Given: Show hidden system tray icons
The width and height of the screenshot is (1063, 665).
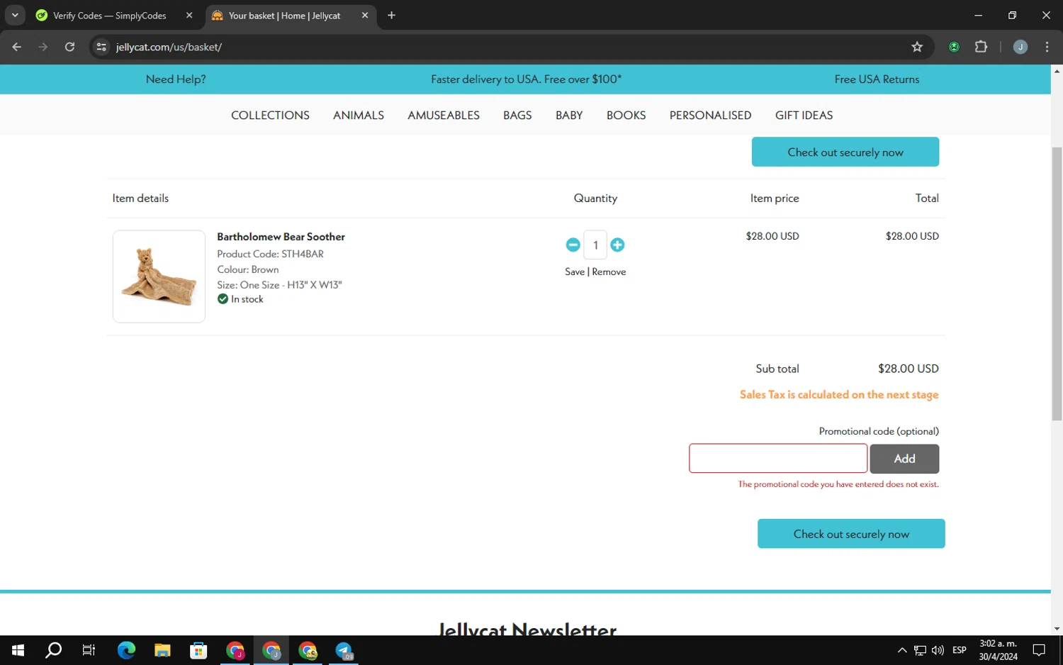Looking at the screenshot, I should click(901, 650).
